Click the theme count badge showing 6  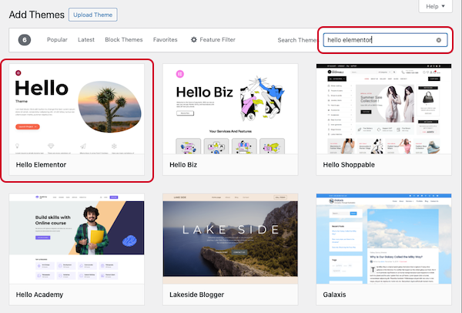click(25, 40)
